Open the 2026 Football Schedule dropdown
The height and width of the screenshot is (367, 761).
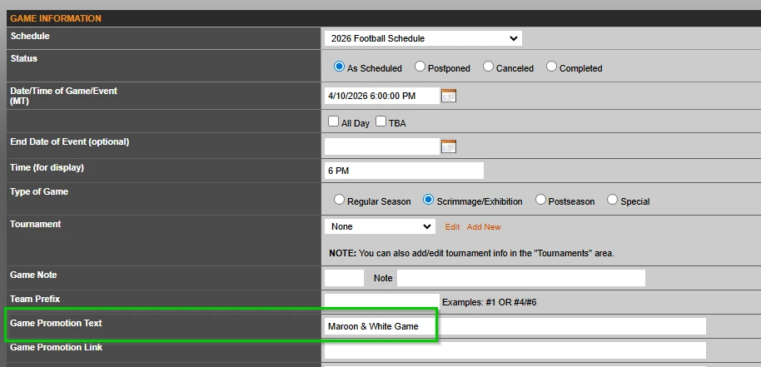[x=423, y=38]
